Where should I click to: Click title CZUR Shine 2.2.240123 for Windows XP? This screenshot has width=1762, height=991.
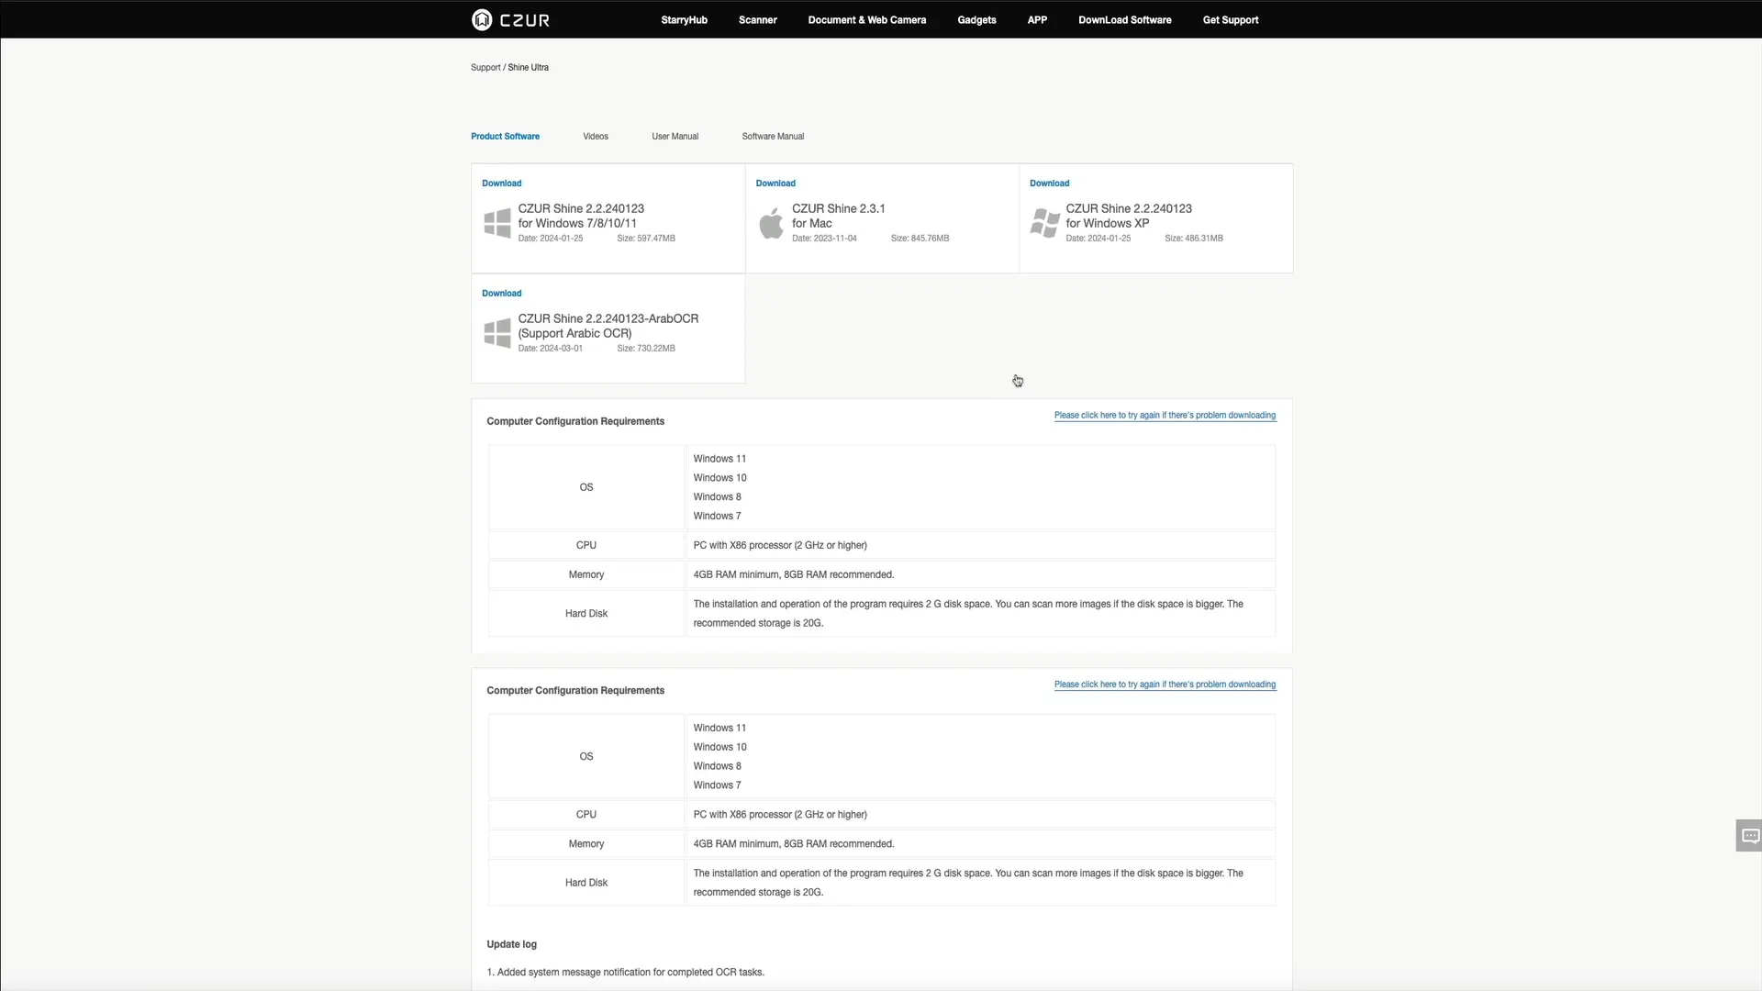point(1129,216)
